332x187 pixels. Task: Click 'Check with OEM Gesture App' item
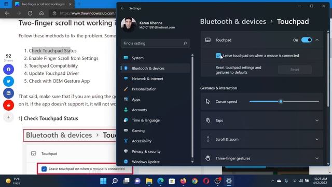coord(59,81)
